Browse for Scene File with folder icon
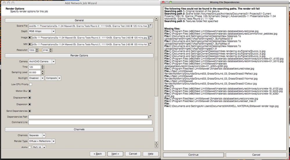Screen dimensions: 290x160 150,26
